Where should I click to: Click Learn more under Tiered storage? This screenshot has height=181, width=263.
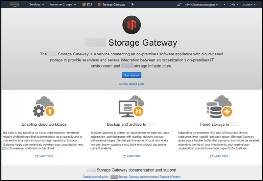(x=221, y=156)
